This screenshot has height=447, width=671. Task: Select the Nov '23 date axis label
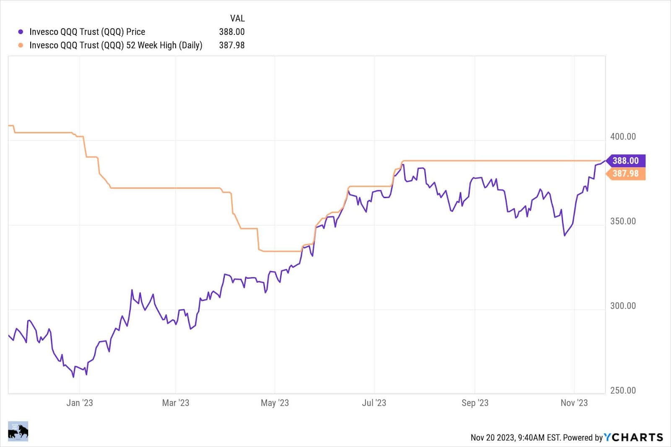[x=574, y=403]
